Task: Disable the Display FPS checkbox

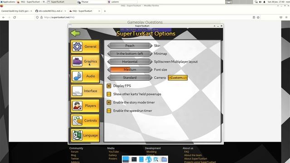Action: [109, 86]
